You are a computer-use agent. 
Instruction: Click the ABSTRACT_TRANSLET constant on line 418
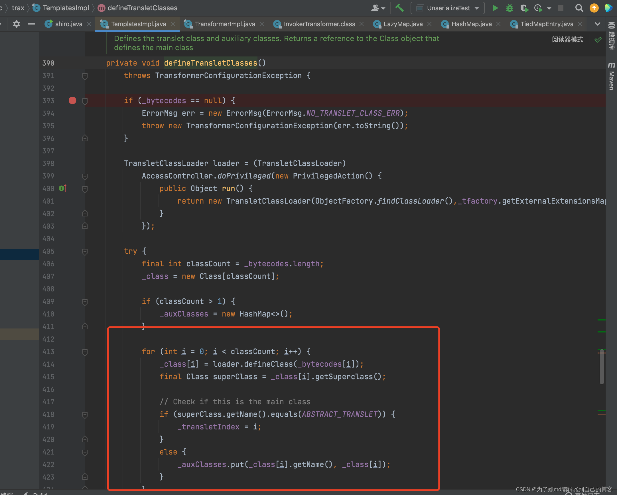(x=340, y=414)
